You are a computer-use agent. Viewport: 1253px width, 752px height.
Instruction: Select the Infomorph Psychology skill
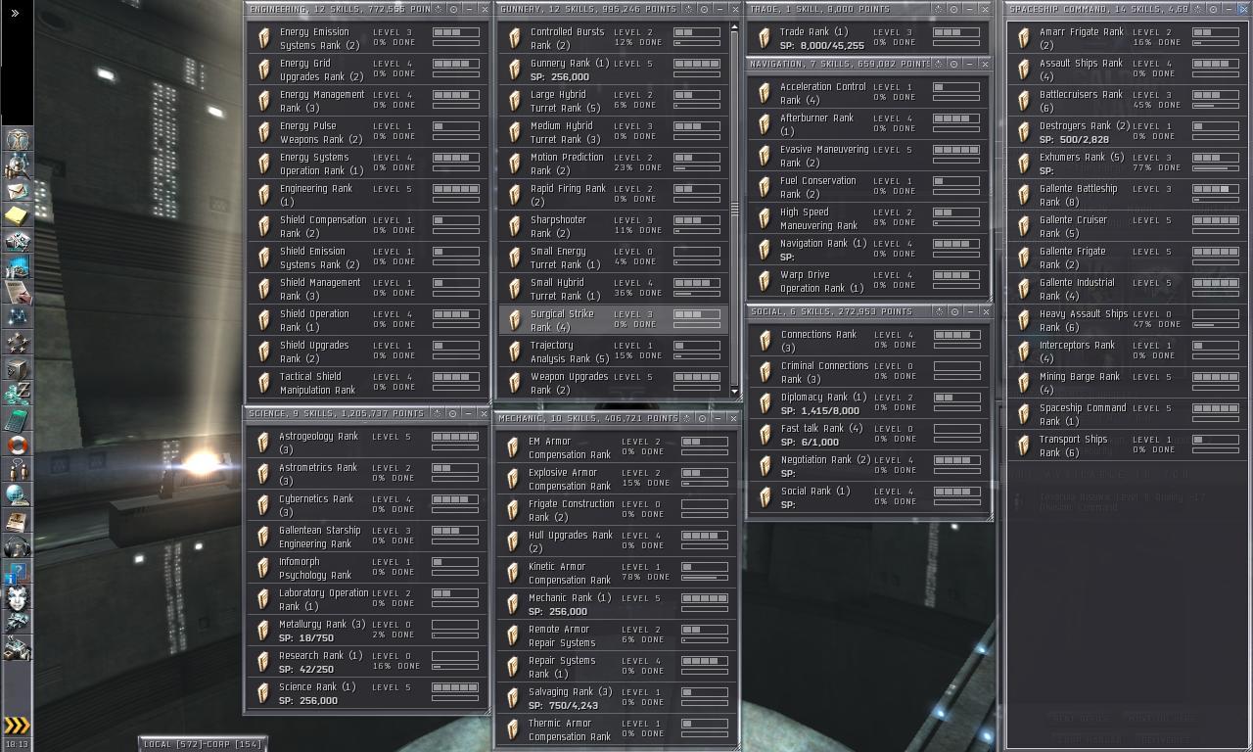(x=367, y=568)
